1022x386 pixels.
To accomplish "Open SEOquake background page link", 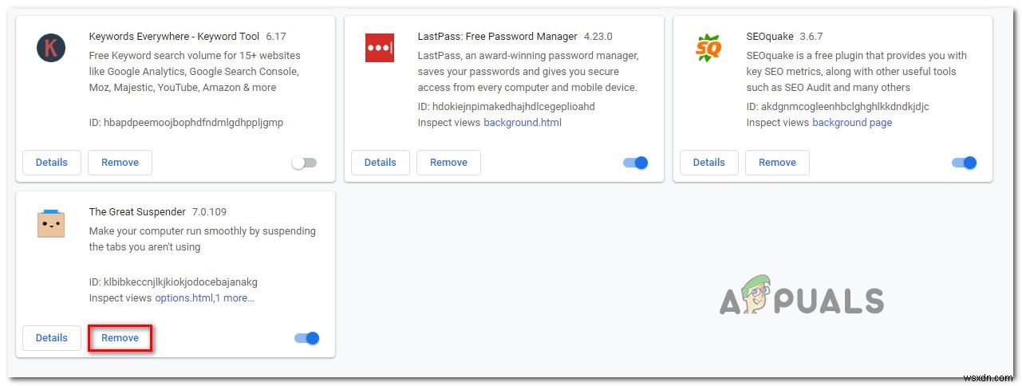I will [852, 123].
